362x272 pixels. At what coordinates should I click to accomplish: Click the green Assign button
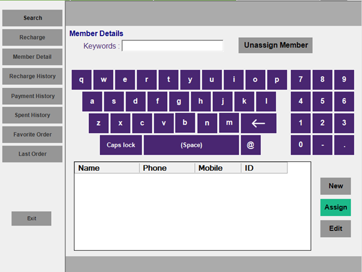pos(336,207)
